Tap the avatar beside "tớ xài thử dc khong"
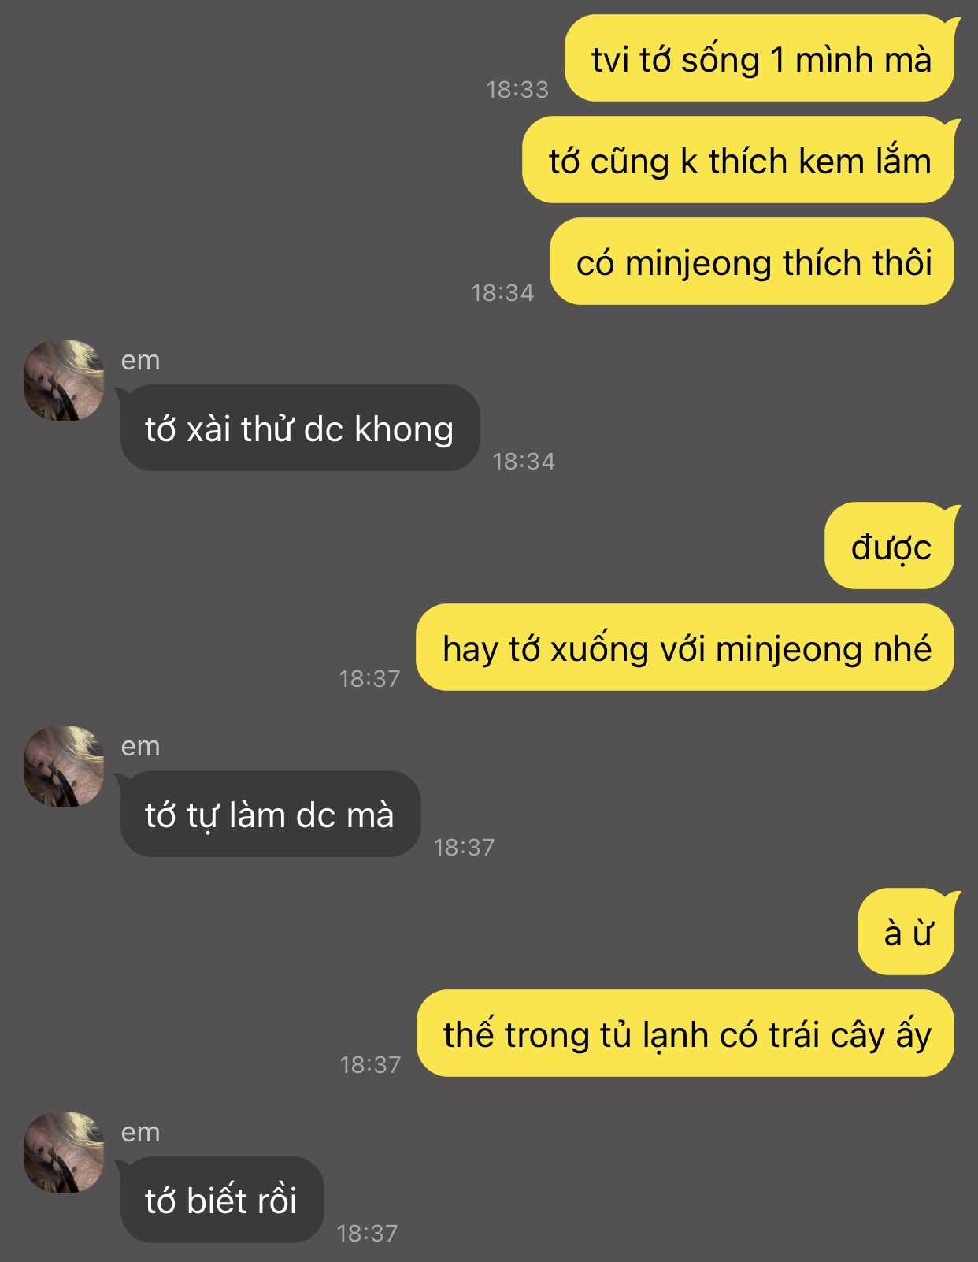This screenshot has width=978, height=1262. click(x=64, y=380)
